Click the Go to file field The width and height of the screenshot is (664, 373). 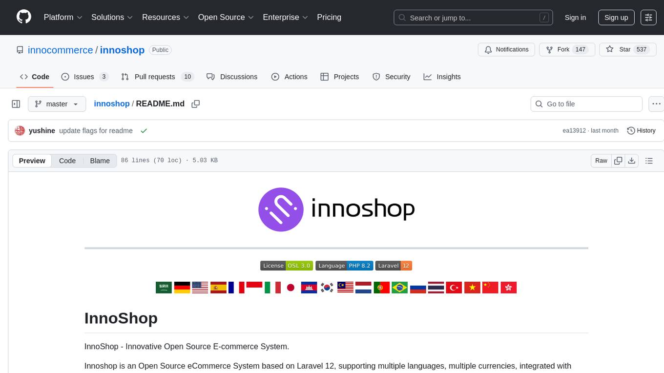click(586, 104)
